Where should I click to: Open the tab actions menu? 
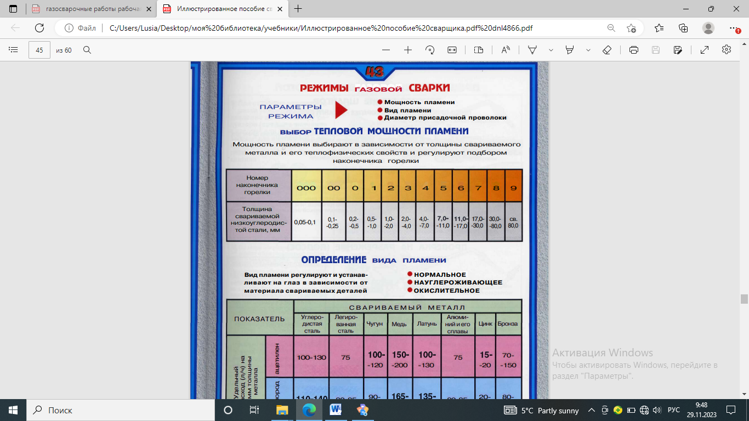(13, 9)
